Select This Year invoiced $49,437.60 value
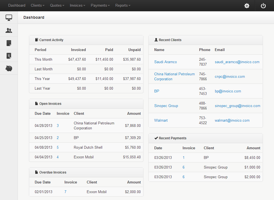Screen dimensions: 274x200 coord(77,79)
